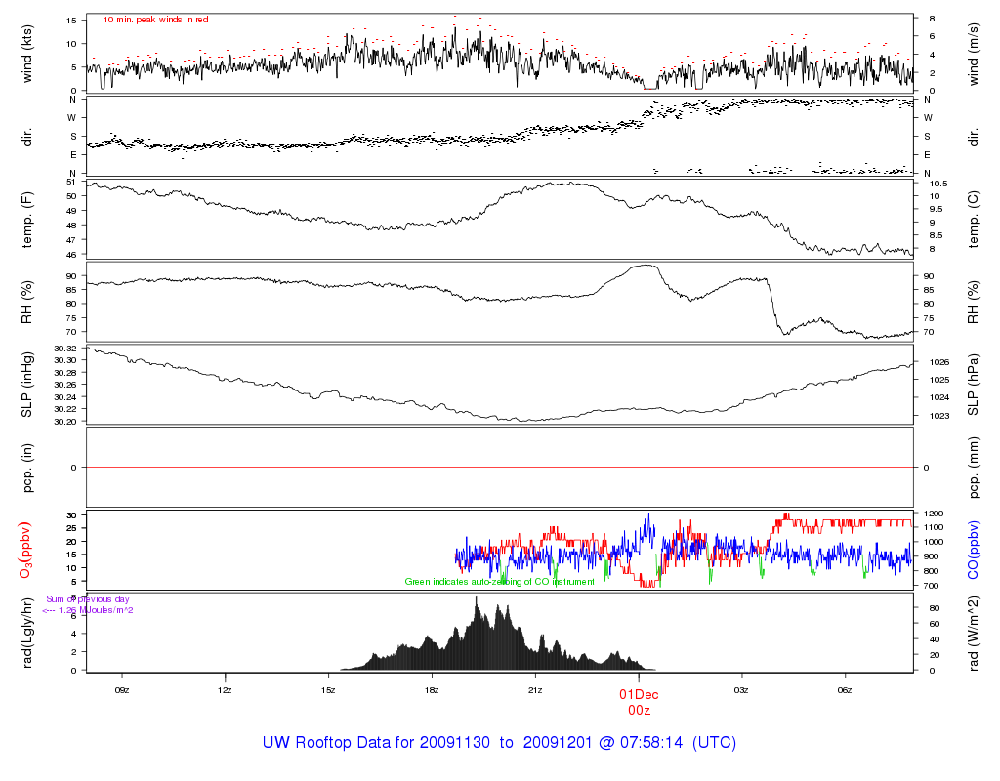Click the red '01Dec 00z' date marker
The image size is (1000, 781).
(x=639, y=702)
